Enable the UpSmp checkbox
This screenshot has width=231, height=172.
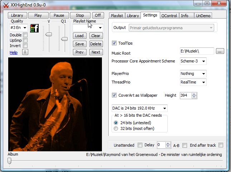[25, 40]
